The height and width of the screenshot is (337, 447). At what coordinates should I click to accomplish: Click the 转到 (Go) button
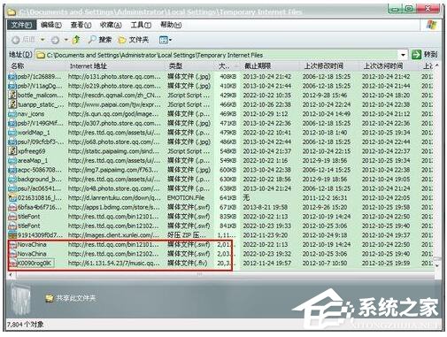pos(424,55)
